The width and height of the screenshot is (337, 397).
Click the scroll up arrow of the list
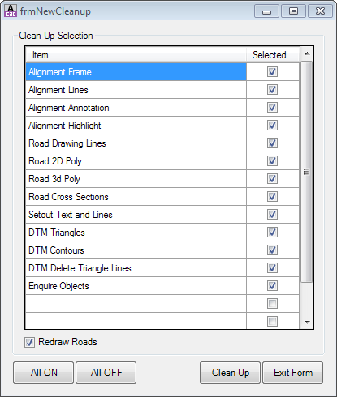click(307, 53)
